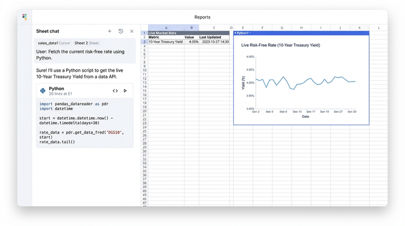Select column H header
The height and width of the screenshot is (226, 405).
(x=301, y=28)
